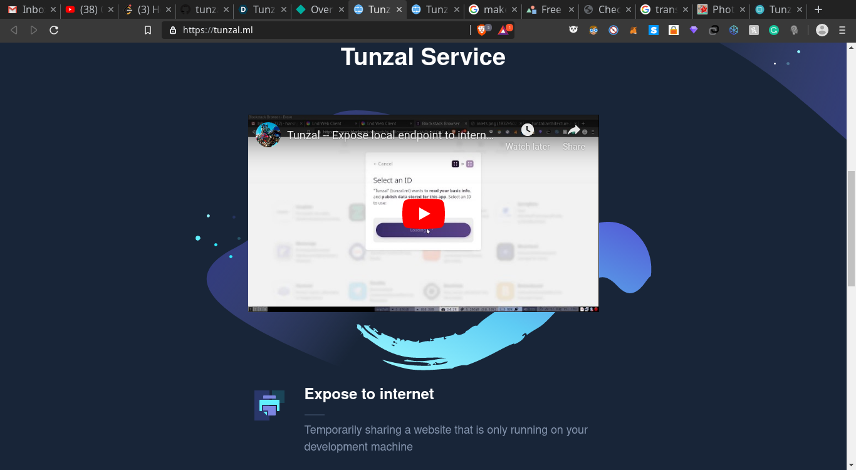This screenshot has width=856, height=470.
Task: Click the Watch later clock icon
Action: click(x=528, y=130)
